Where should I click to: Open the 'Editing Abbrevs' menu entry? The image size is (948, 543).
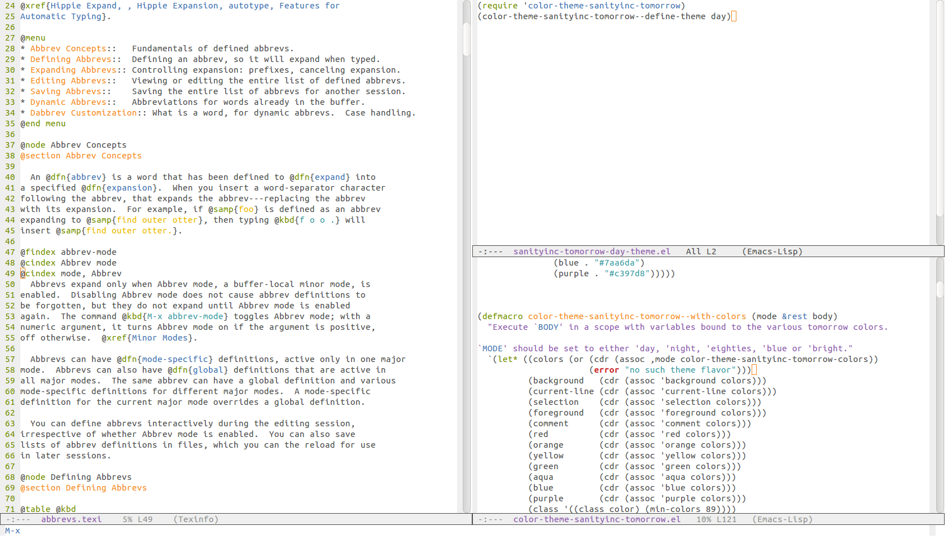68,81
